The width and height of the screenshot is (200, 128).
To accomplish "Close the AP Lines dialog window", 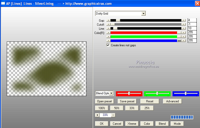I will pos(197,4).
